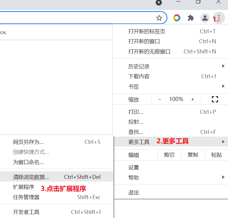
Task: Choose 投射... from the menu
Action: point(170,122)
